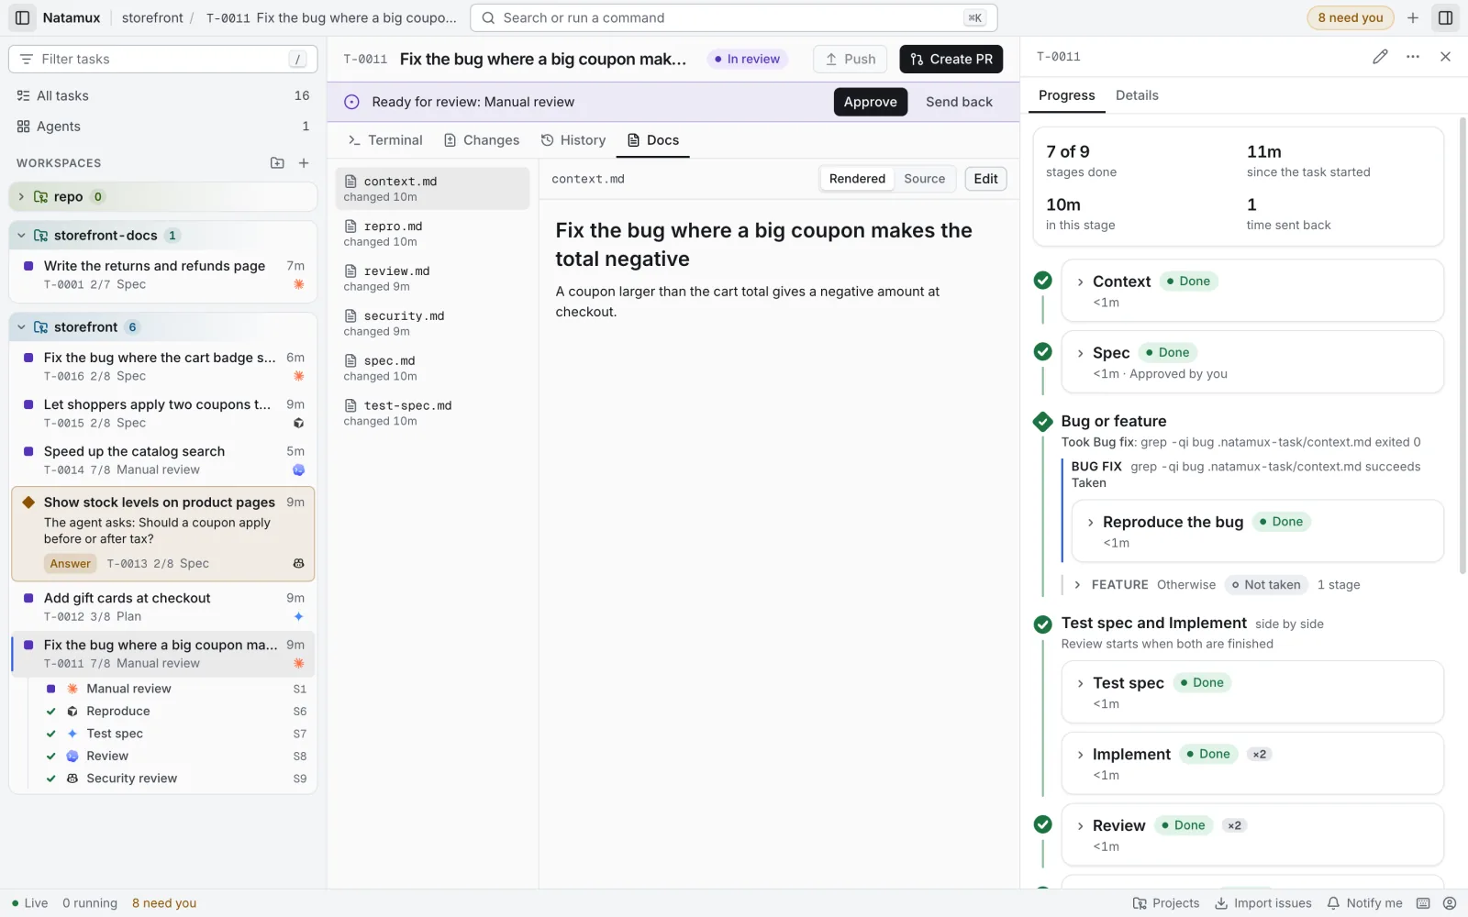The image size is (1468, 917).
Task: Approve the manual review
Action: (870, 102)
